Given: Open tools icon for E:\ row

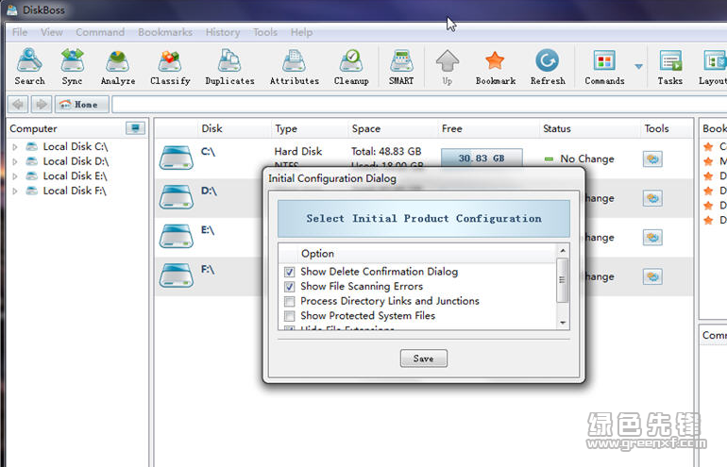Looking at the screenshot, I should coord(652,237).
